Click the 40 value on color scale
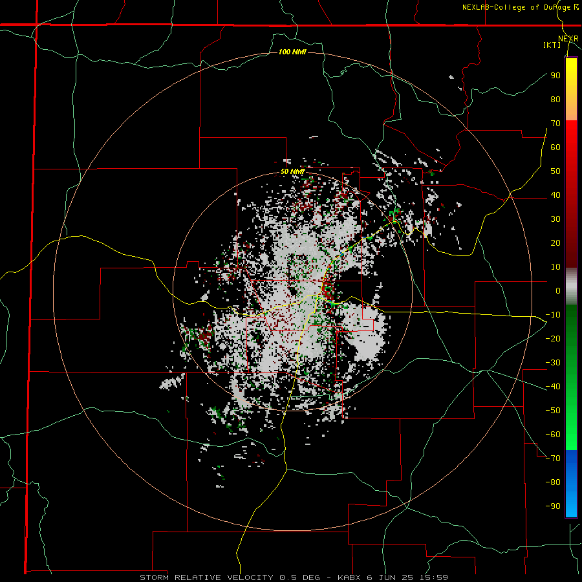This screenshot has height=582, width=582. pos(555,195)
